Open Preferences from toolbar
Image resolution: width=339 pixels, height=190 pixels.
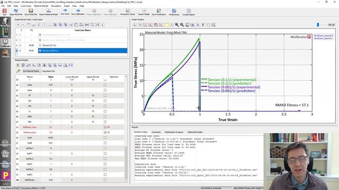click(x=174, y=12)
